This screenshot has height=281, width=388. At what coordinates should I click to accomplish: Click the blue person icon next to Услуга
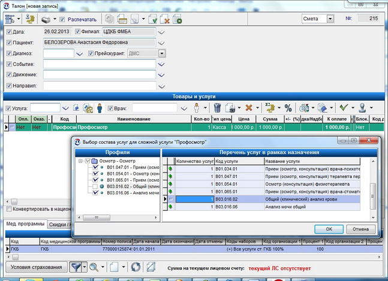[x=100, y=108]
